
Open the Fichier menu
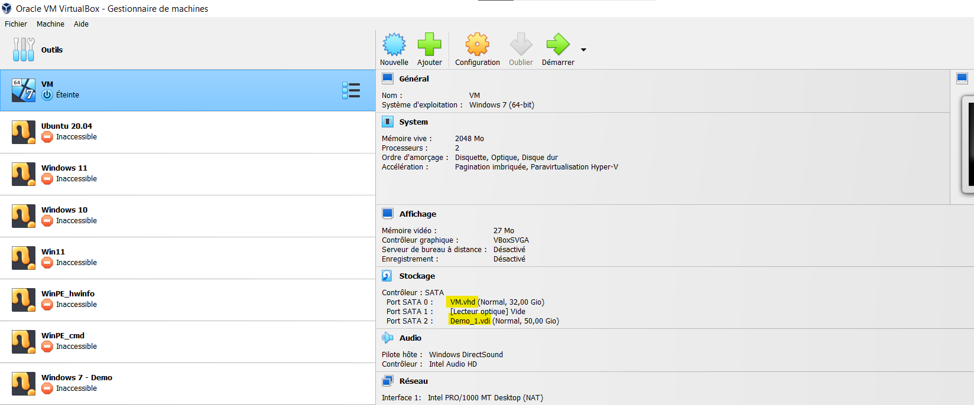tap(16, 24)
